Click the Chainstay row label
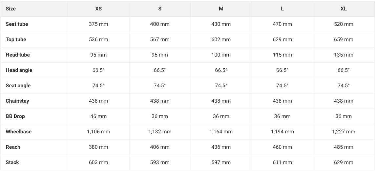 pos(17,101)
